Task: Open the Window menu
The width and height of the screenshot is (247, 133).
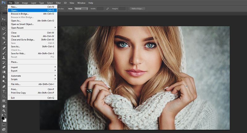Action: click(81, 3)
